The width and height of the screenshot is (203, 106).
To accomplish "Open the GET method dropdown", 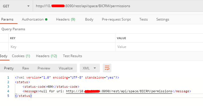I will point(16,6).
